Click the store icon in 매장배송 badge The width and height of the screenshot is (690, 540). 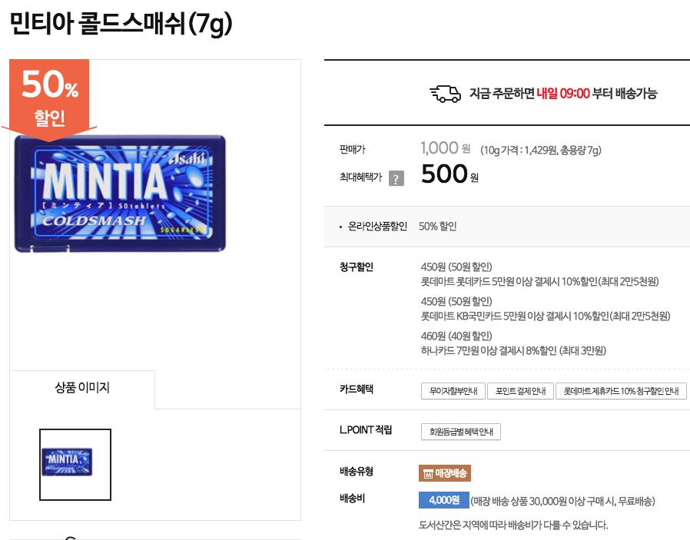tap(428, 474)
